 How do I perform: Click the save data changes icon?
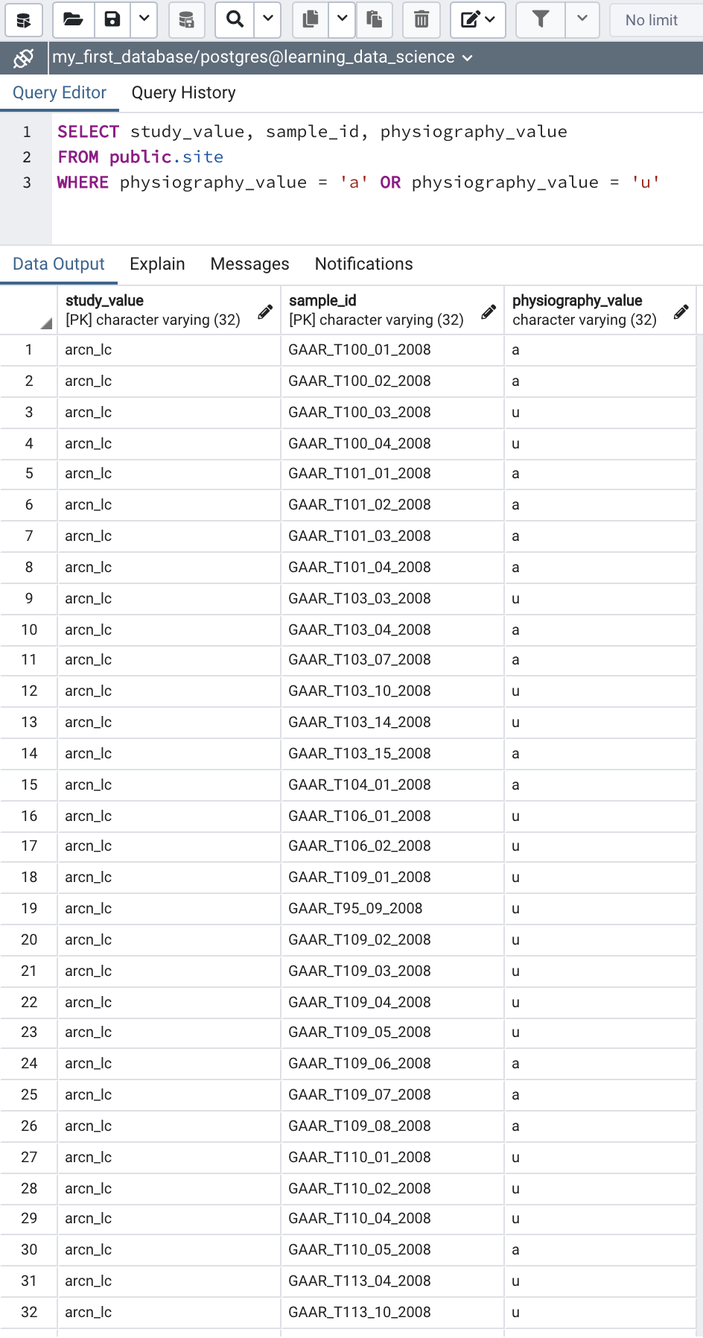(x=186, y=19)
